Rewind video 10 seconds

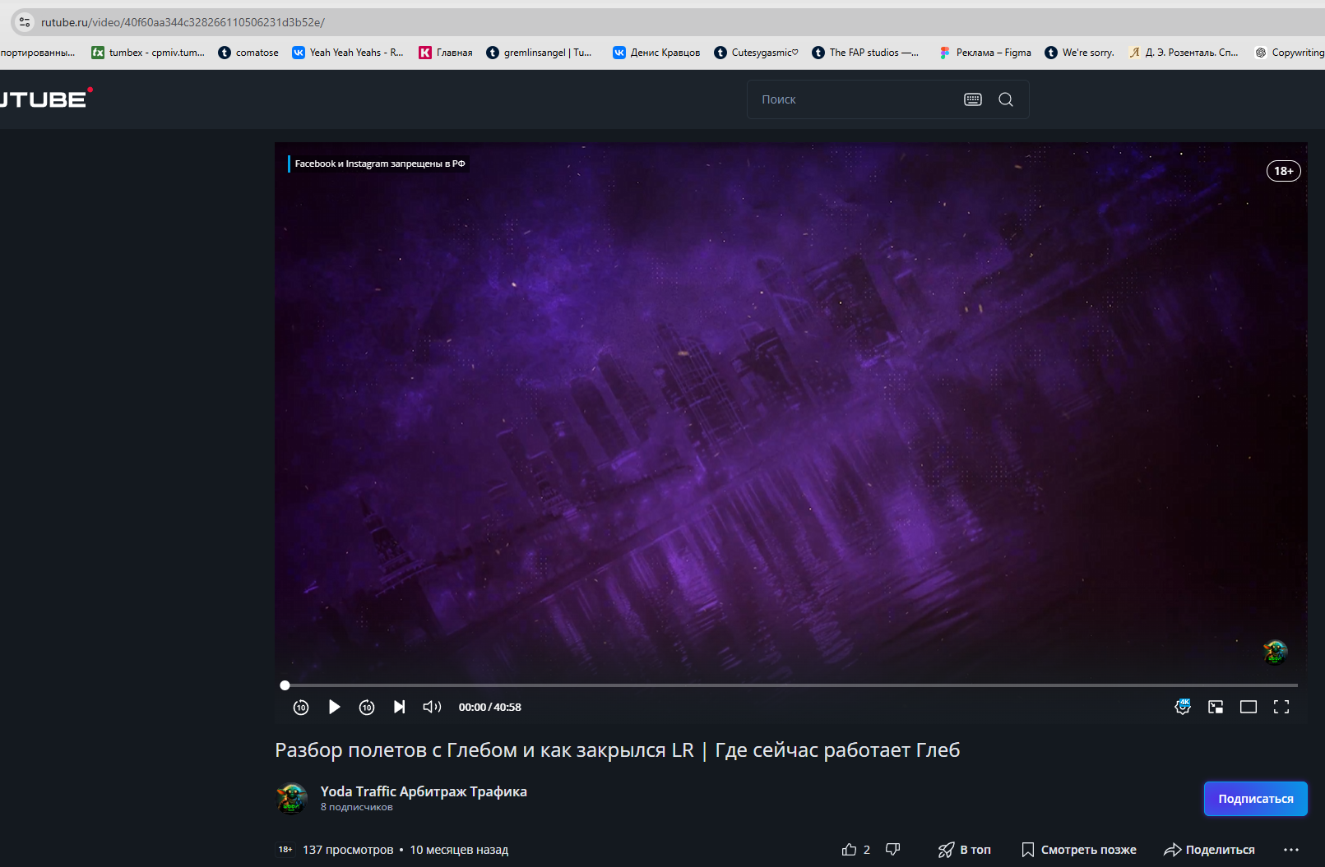pyautogui.click(x=301, y=707)
